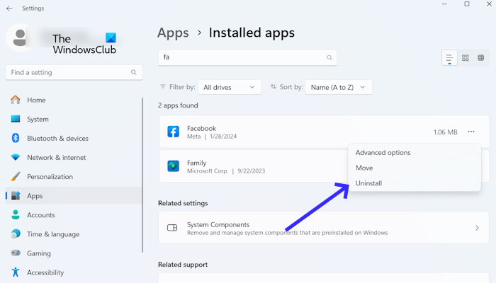Click the Family app icon
Image resolution: width=496 pixels, height=283 pixels.
pos(173,166)
